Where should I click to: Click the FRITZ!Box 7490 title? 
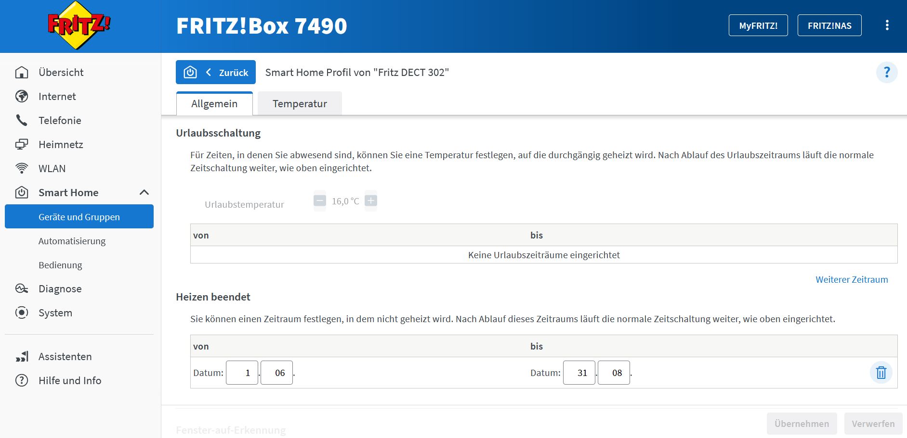pos(262,26)
